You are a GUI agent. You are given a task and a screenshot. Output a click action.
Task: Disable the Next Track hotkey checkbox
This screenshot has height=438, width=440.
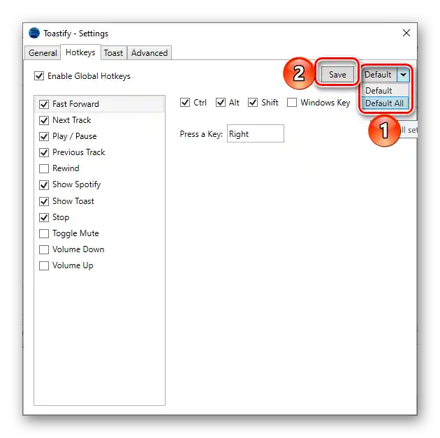[x=44, y=120]
